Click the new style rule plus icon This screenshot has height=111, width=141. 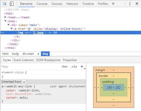point(82,66)
